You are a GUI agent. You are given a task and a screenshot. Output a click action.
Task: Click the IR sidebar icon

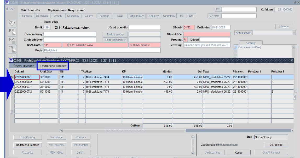12,49
